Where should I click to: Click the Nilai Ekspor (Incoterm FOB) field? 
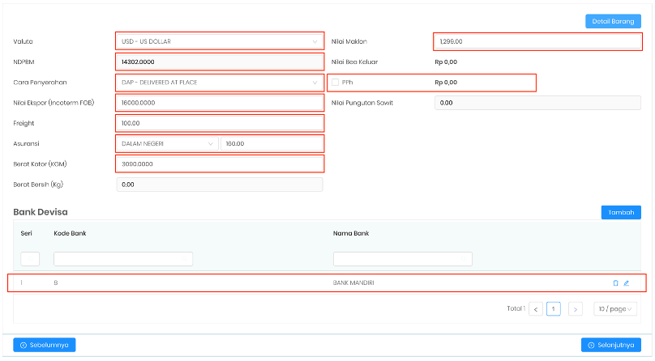coord(220,103)
